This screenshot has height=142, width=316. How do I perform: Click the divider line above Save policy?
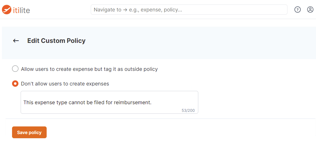161,118
